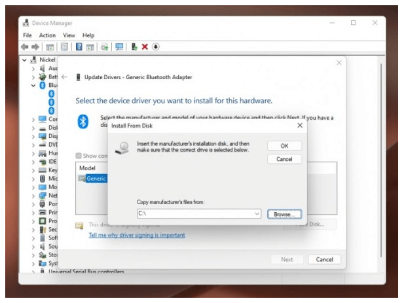Select the Print queues tree item

click(x=48, y=213)
